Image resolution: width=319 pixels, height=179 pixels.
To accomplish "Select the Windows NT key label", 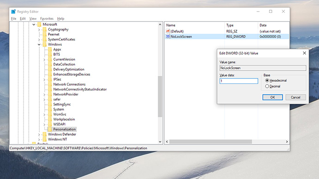I will [57, 139].
